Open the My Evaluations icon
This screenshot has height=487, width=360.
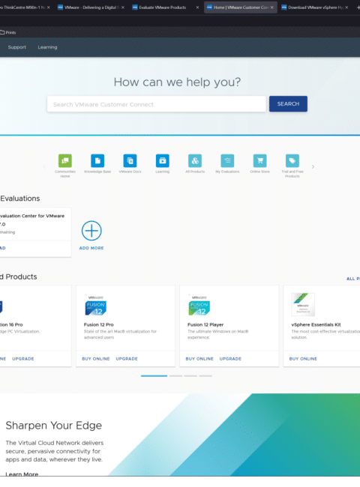(227, 160)
